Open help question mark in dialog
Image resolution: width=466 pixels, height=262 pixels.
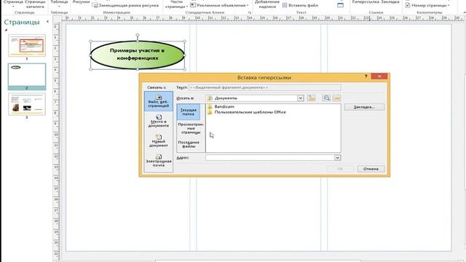pos(366,76)
